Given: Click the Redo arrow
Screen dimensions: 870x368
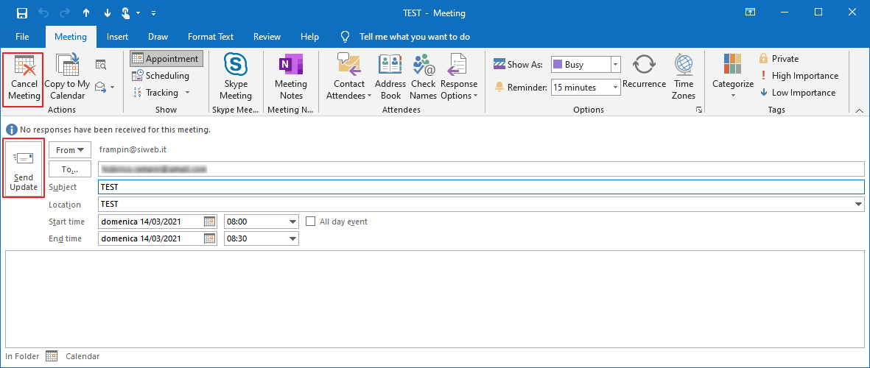Looking at the screenshot, I should click(x=66, y=13).
